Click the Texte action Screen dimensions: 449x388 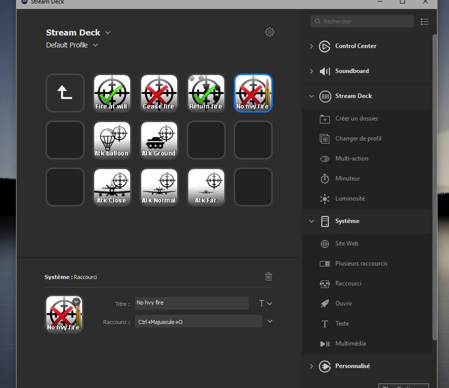tap(367, 323)
